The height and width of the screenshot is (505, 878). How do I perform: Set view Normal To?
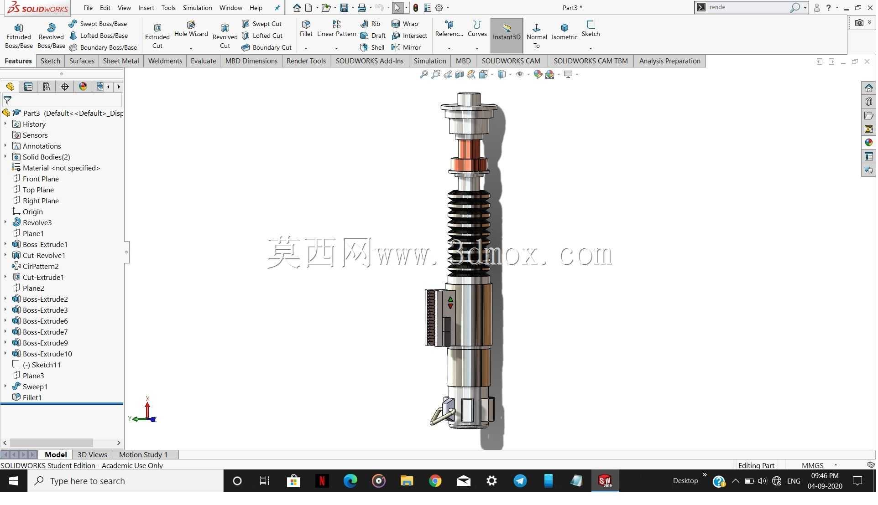[537, 36]
